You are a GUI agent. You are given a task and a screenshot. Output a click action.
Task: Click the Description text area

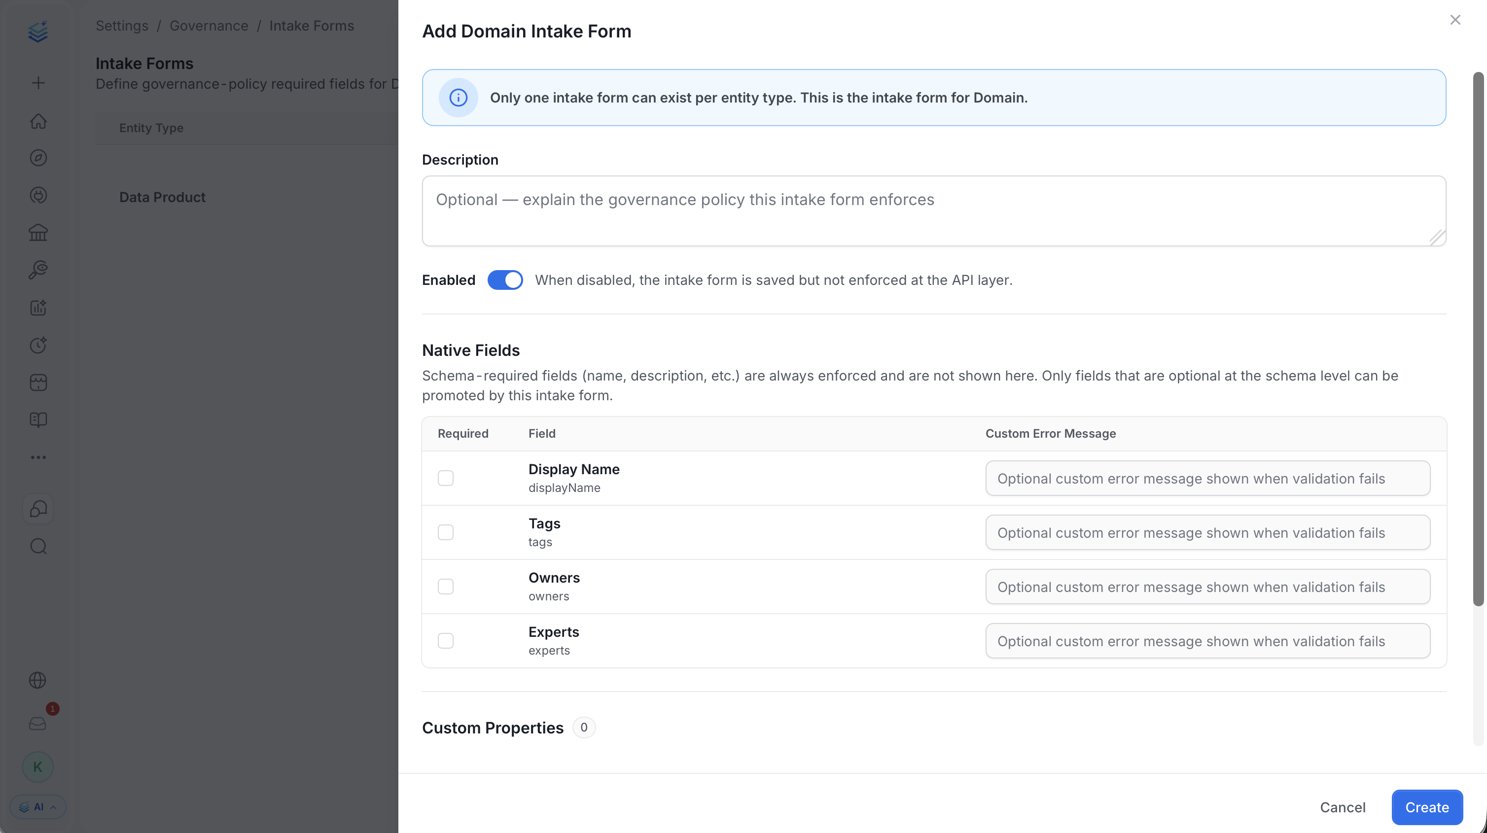[934, 210]
